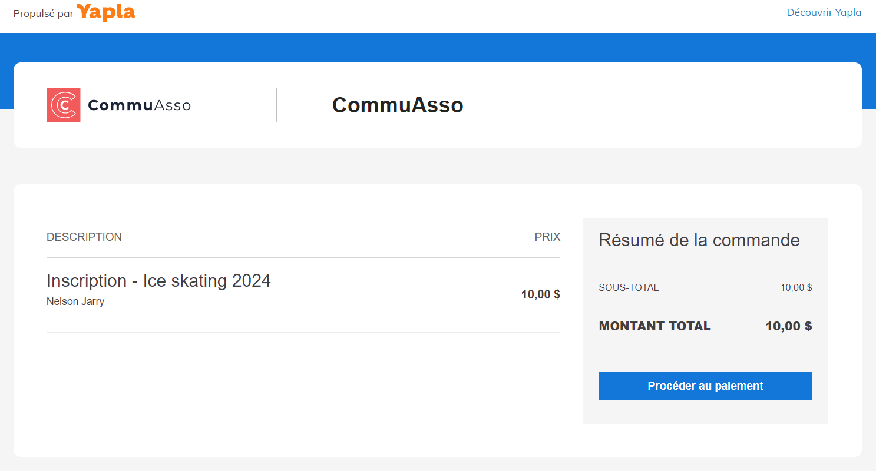Open the Découvrir Yapla link

click(824, 12)
